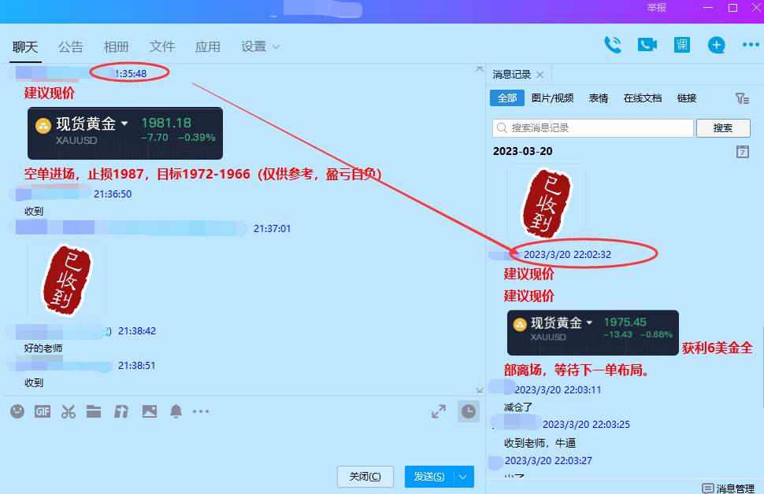Viewport: 764px width, 494px height.
Task: Start a group voice call
Action: click(613, 46)
